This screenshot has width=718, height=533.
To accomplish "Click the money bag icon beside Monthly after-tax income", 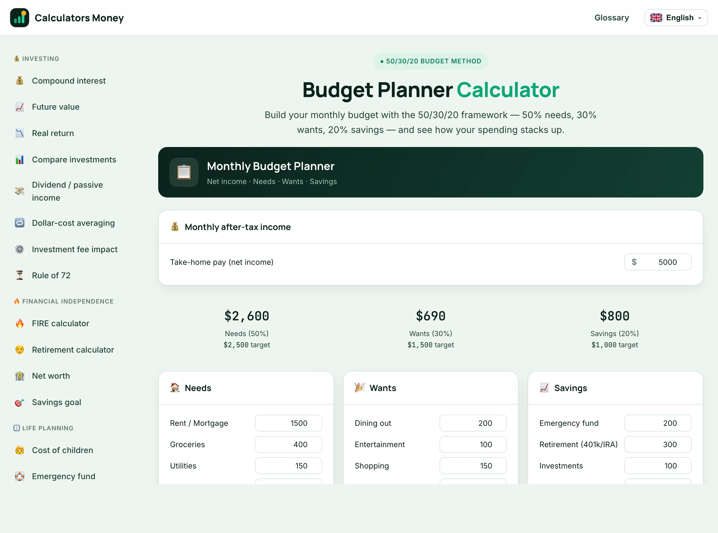I will (x=175, y=227).
